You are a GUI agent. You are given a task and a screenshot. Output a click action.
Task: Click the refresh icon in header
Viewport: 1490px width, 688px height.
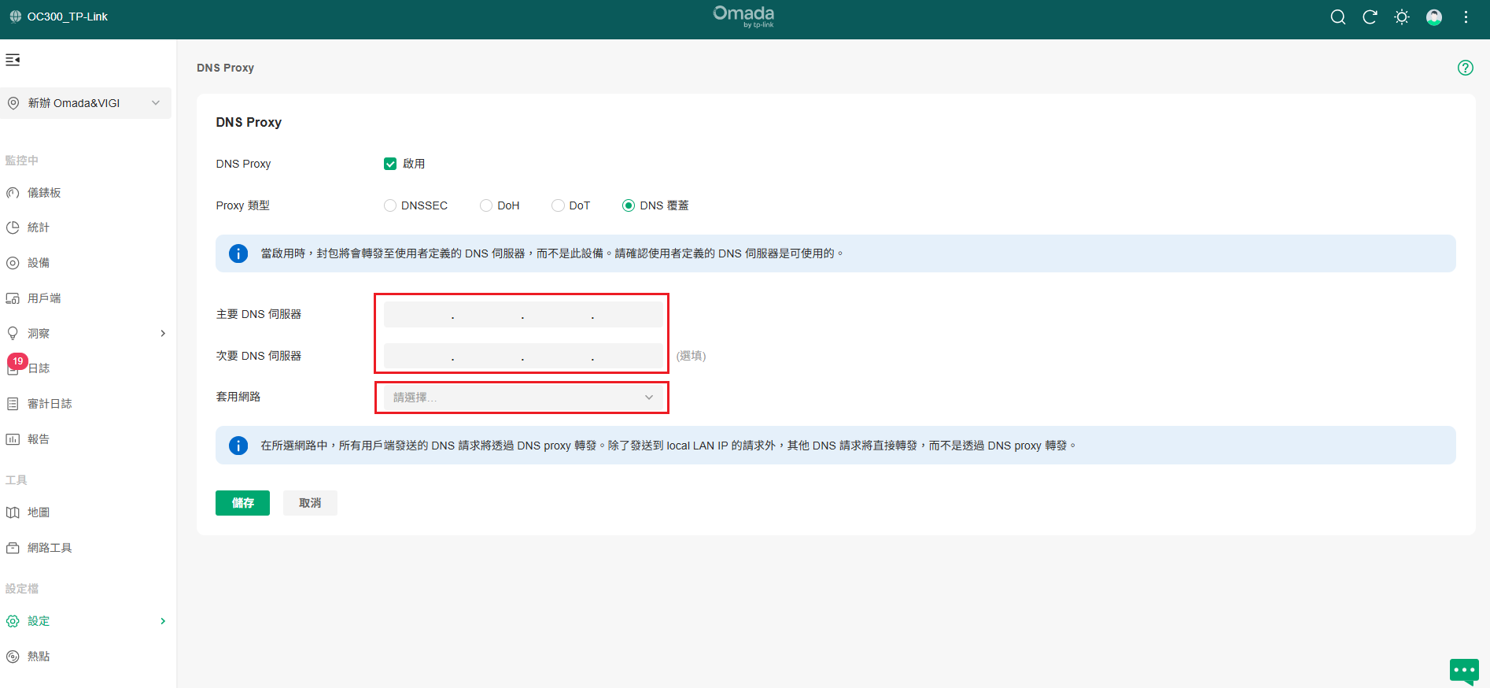(1370, 17)
